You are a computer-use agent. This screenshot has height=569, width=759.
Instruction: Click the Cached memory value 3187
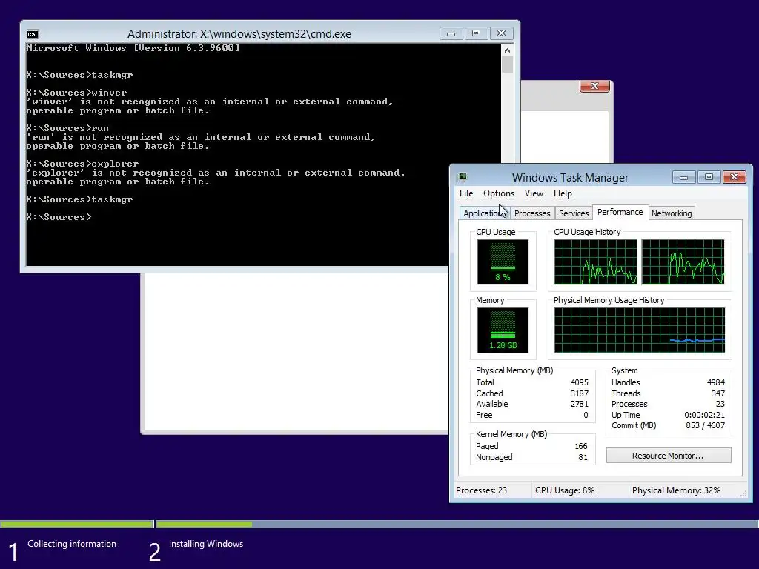tap(580, 393)
